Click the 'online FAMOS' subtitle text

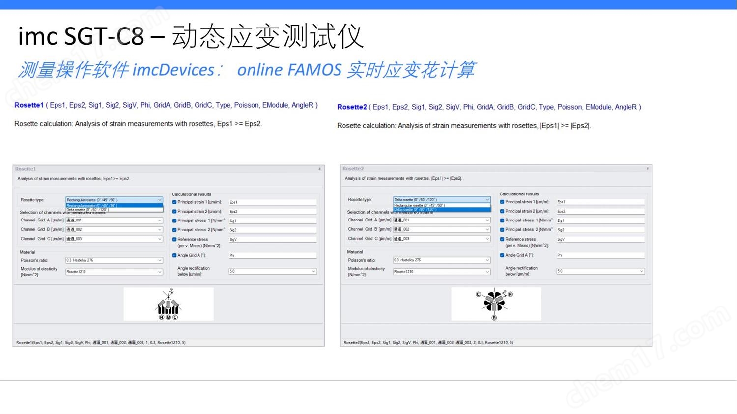coord(289,70)
